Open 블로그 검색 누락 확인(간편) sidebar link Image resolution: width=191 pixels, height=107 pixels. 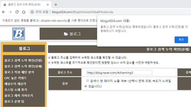[x=23, y=61]
